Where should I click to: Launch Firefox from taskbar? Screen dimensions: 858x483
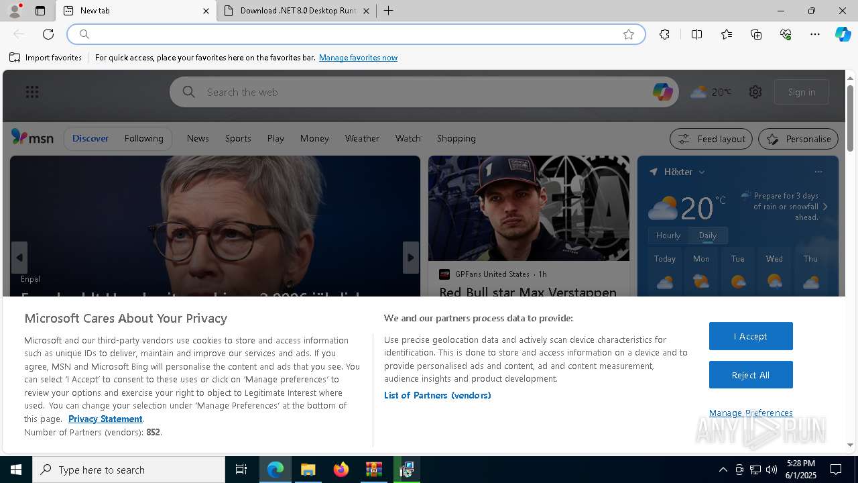point(341,470)
